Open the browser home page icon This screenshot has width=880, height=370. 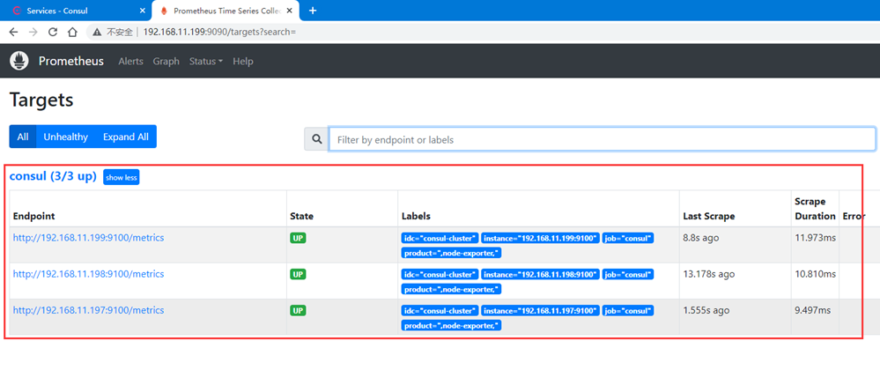tap(72, 32)
